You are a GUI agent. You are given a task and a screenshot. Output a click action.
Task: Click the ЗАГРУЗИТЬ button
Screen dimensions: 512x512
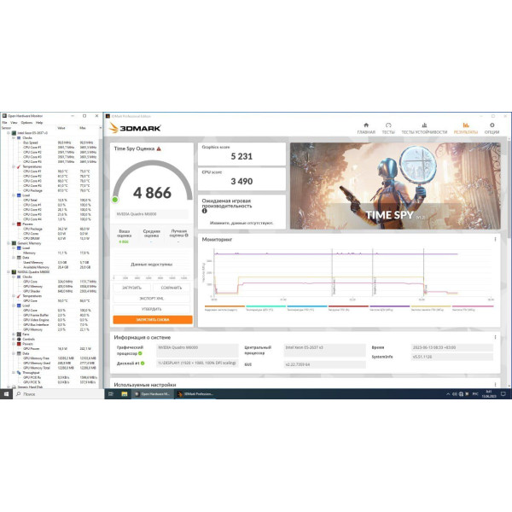tap(132, 288)
